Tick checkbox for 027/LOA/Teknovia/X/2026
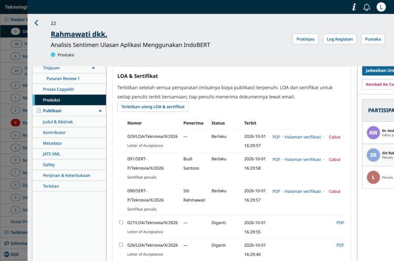This screenshot has width=394, height=261. coord(121,222)
